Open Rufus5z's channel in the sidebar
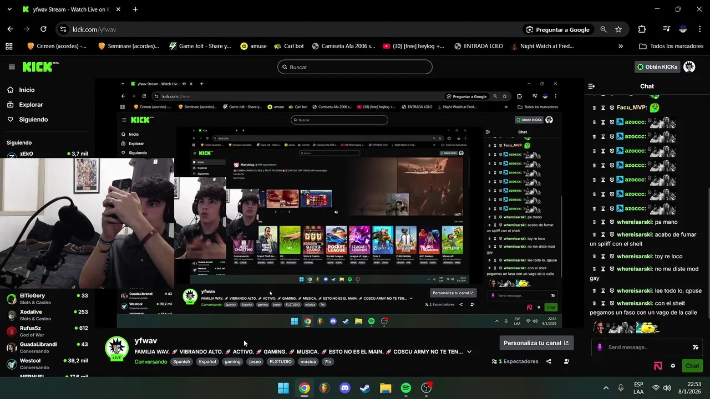The image size is (710, 399). pyautogui.click(x=47, y=331)
